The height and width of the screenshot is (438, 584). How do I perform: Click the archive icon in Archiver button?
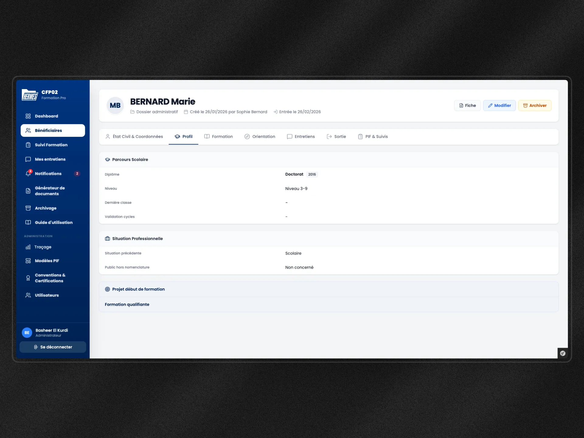[525, 106]
